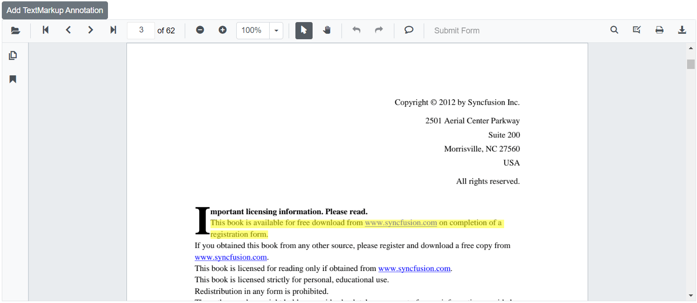Viewport: 697px width, 303px height.
Task: Open the edit annotation toolbar
Action: click(637, 30)
